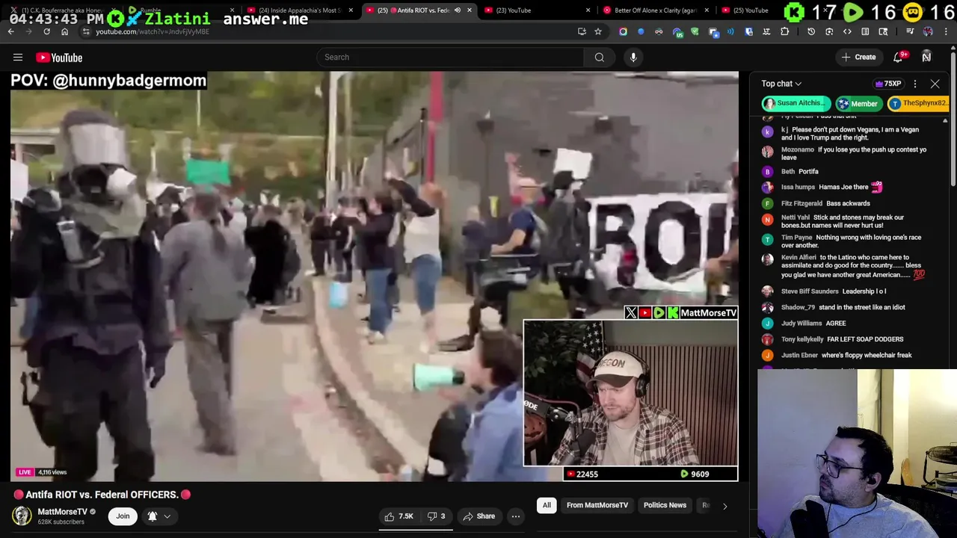Reload the page with refresh icon
The image size is (957, 538).
[x=46, y=32]
